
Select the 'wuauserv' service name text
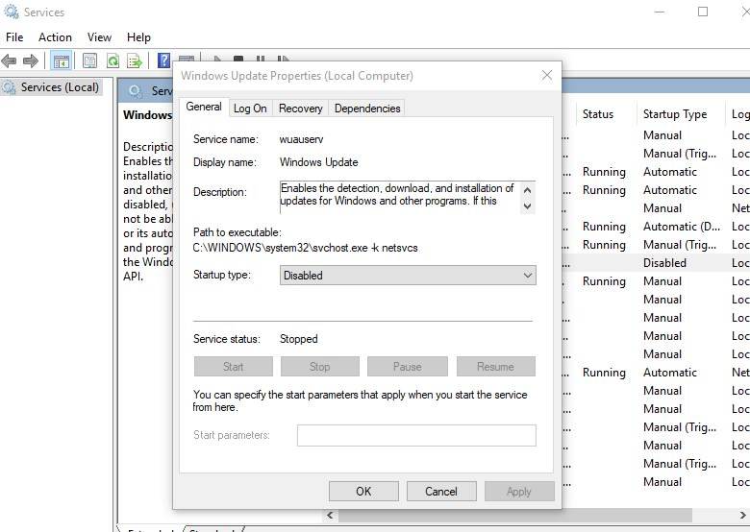(301, 139)
